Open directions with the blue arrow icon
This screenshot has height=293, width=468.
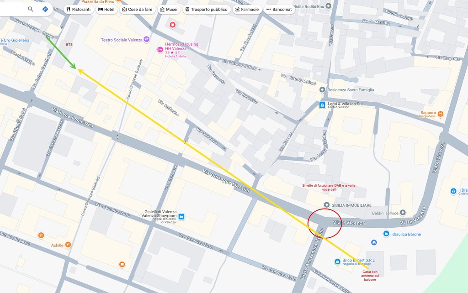pos(45,9)
